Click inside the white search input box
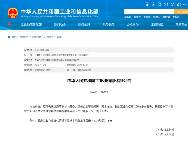This screenshot has width=188, height=142. click(x=149, y=12)
